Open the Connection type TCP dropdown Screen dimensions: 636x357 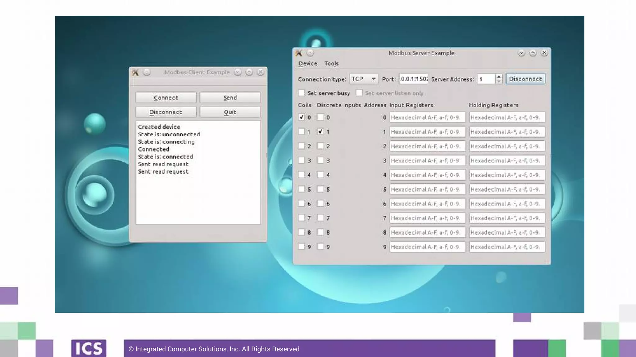pyautogui.click(x=364, y=79)
